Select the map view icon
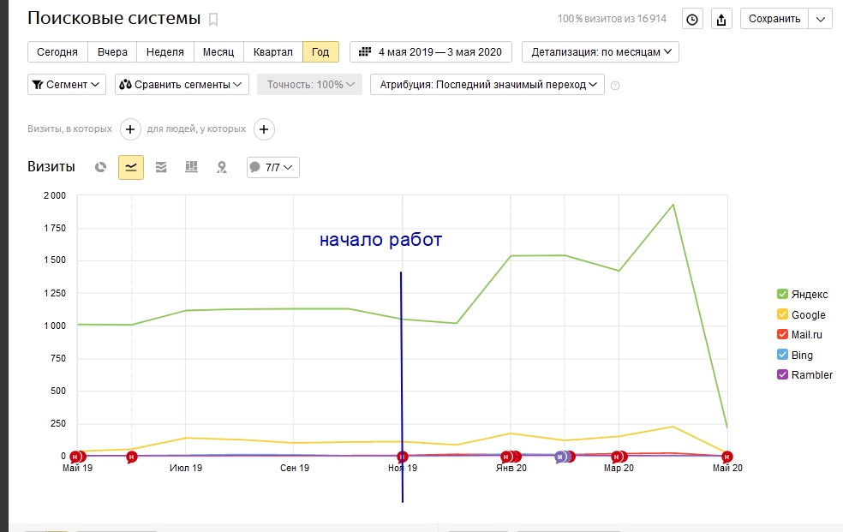Screen dimensions: 843x532 coord(222,167)
